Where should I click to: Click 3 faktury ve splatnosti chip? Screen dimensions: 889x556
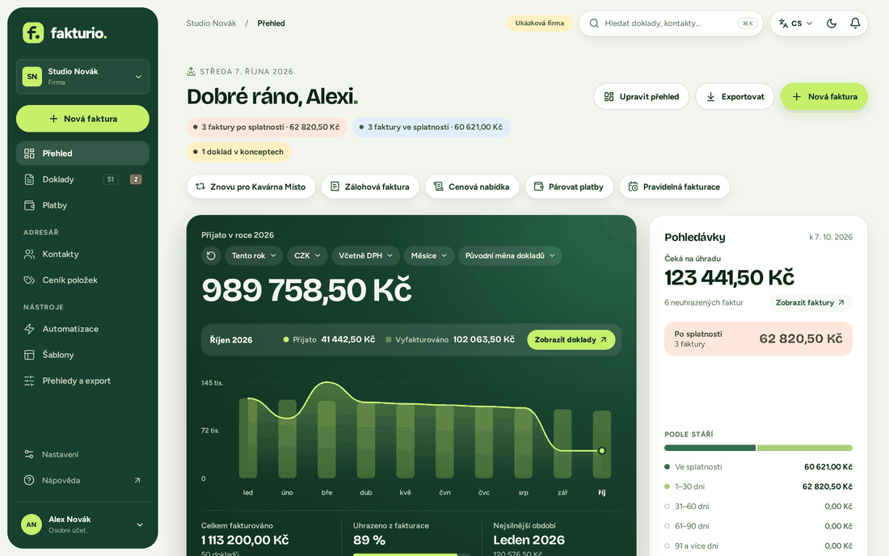[x=432, y=127]
